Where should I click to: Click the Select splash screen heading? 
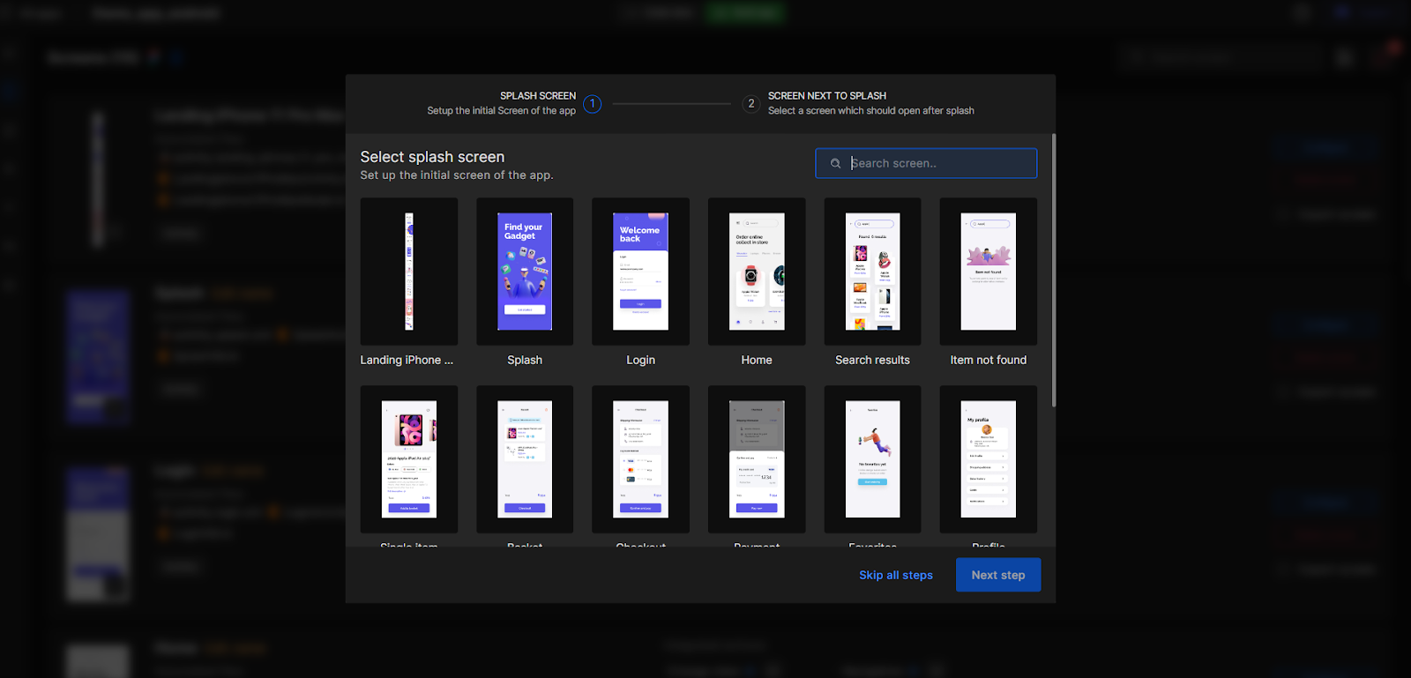coord(432,157)
